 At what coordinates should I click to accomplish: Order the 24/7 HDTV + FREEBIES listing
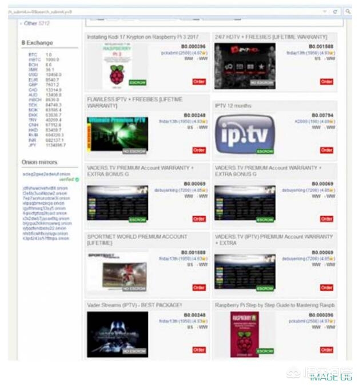tap(326, 81)
